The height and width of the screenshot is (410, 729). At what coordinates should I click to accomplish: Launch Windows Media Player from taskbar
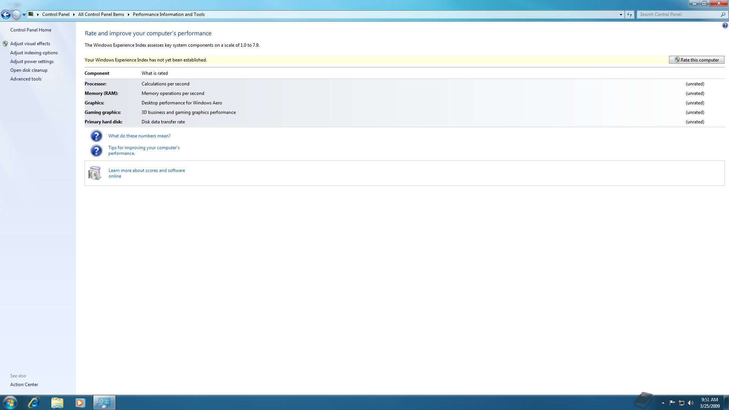click(80, 402)
